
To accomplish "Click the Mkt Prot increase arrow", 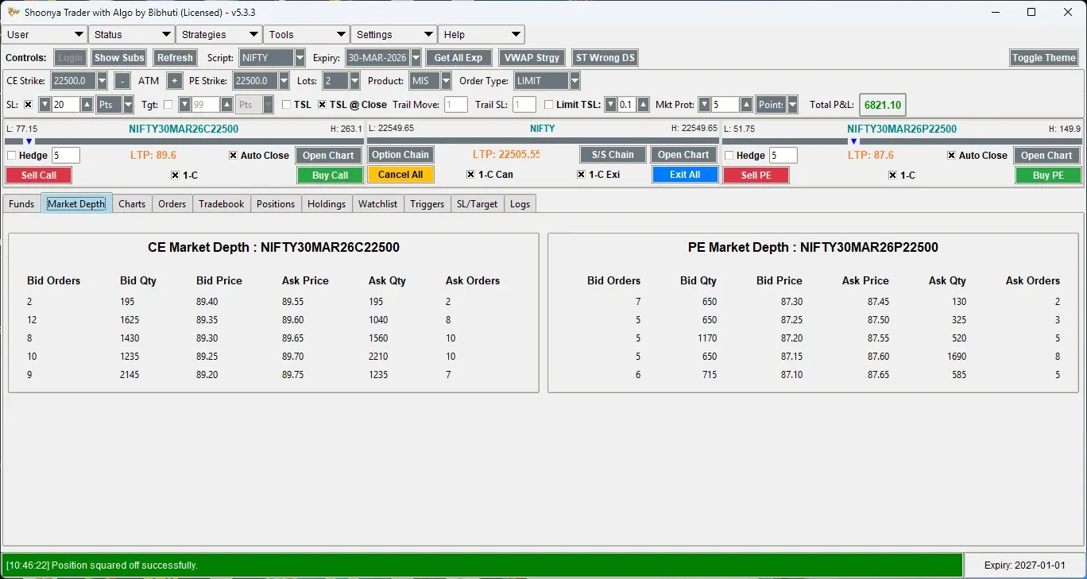I will tap(746, 105).
